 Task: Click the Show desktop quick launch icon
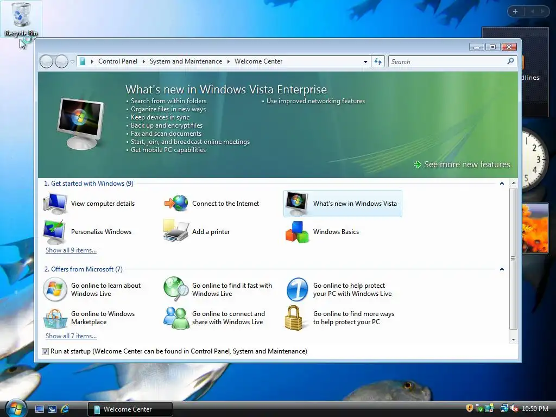[39, 409]
